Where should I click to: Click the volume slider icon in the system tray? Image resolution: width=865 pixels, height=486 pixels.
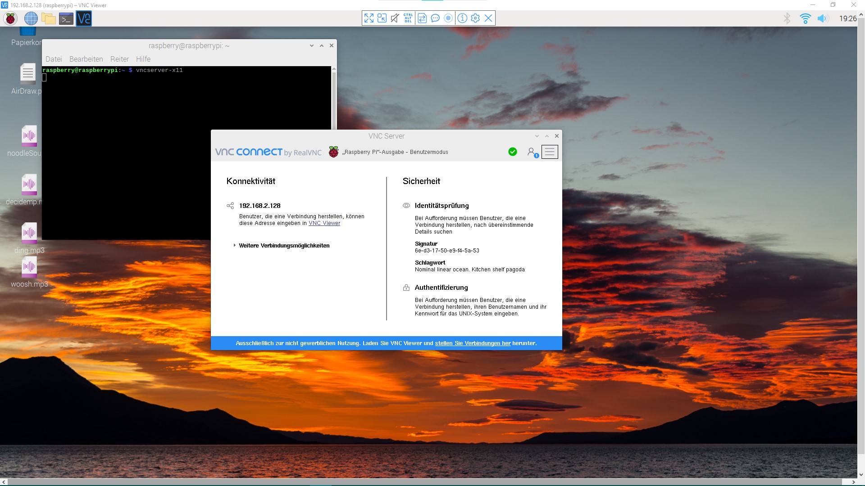823,18
